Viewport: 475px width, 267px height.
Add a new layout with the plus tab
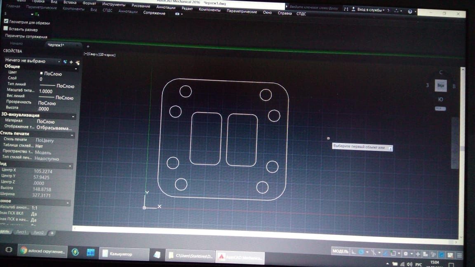click(x=52, y=233)
